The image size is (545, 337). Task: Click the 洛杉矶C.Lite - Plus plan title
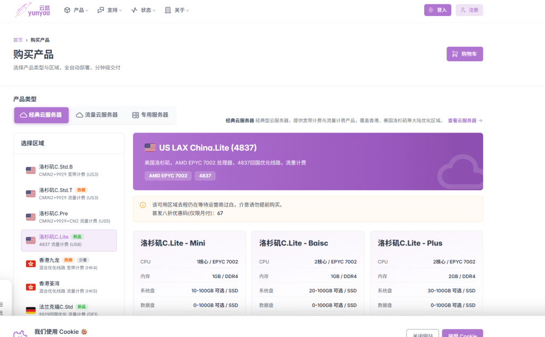[410, 243]
